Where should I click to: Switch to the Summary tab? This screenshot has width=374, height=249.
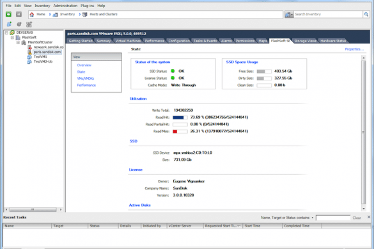104,41
